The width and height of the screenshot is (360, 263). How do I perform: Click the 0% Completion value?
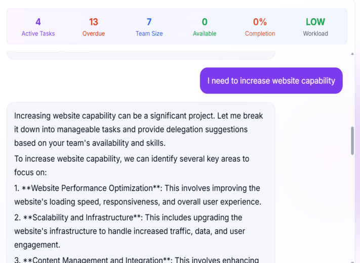[x=260, y=22]
